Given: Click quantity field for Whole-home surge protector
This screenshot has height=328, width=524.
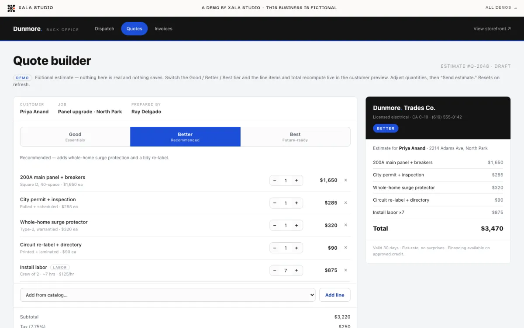Looking at the screenshot, I should [x=286, y=225].
